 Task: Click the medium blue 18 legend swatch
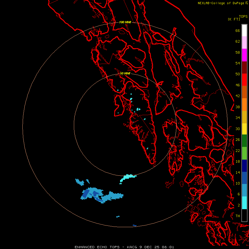[x=244, y=178]
